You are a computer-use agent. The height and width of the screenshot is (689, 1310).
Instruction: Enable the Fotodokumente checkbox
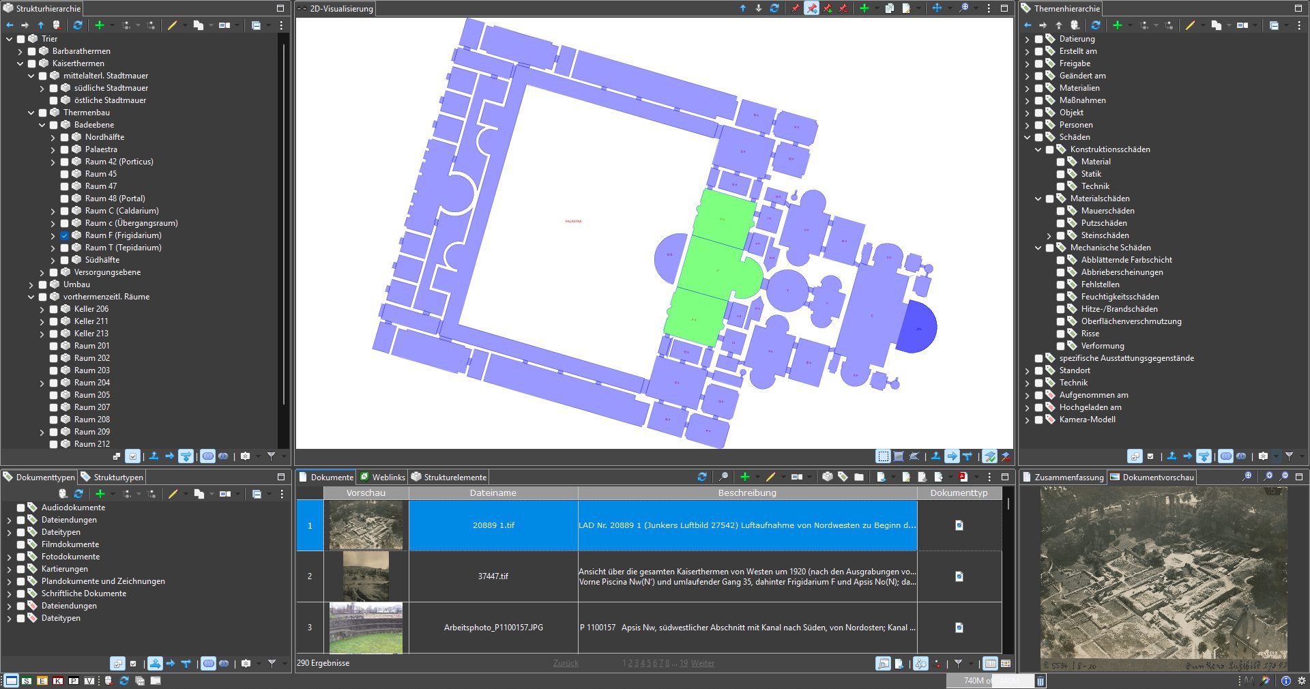point(21,557)
